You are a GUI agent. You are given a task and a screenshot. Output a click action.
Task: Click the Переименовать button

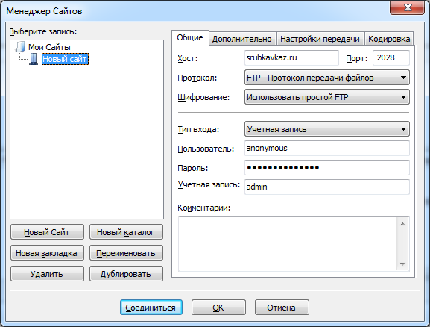coord(126,253)
